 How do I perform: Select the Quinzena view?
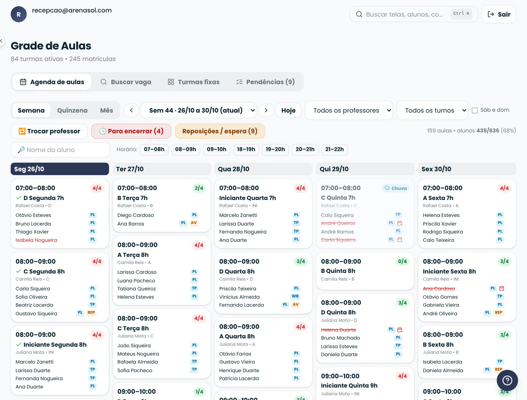click(x=72, y=110)
